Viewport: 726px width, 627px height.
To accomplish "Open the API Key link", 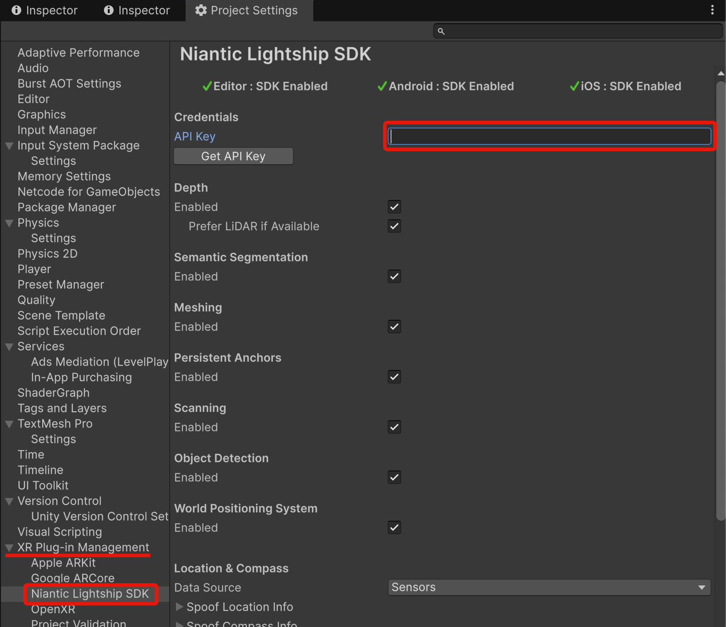I will tap(195, 137).
